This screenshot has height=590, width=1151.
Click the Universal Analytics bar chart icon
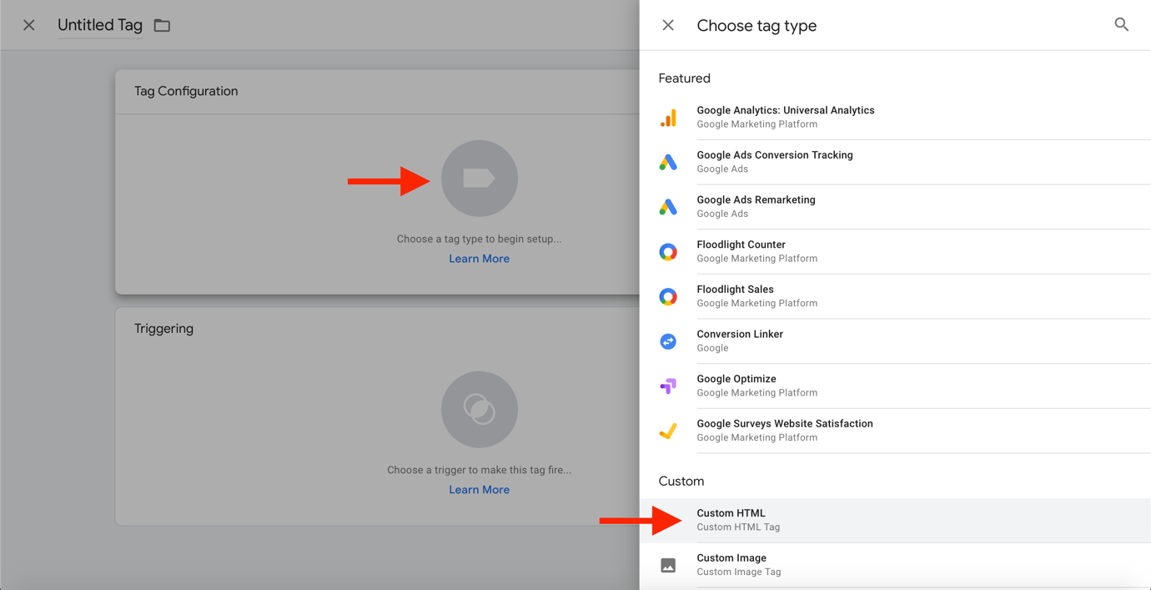[668, 118]
